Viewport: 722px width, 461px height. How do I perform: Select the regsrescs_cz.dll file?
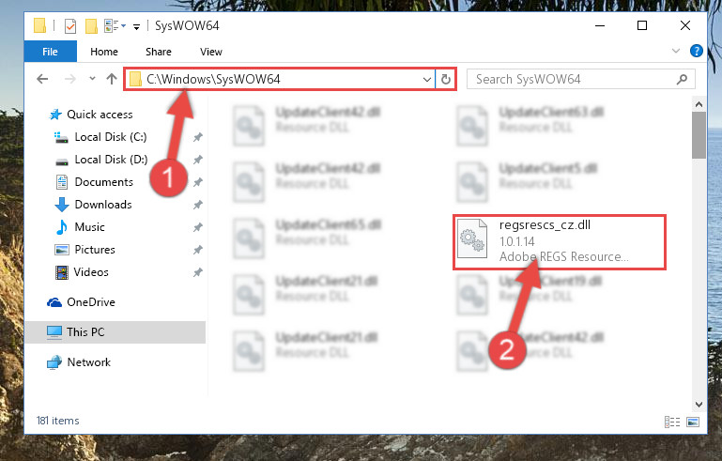(559, 241)
